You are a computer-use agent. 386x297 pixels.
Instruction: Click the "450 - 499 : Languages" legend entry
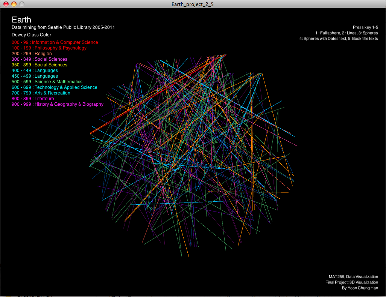click(35, 76)
